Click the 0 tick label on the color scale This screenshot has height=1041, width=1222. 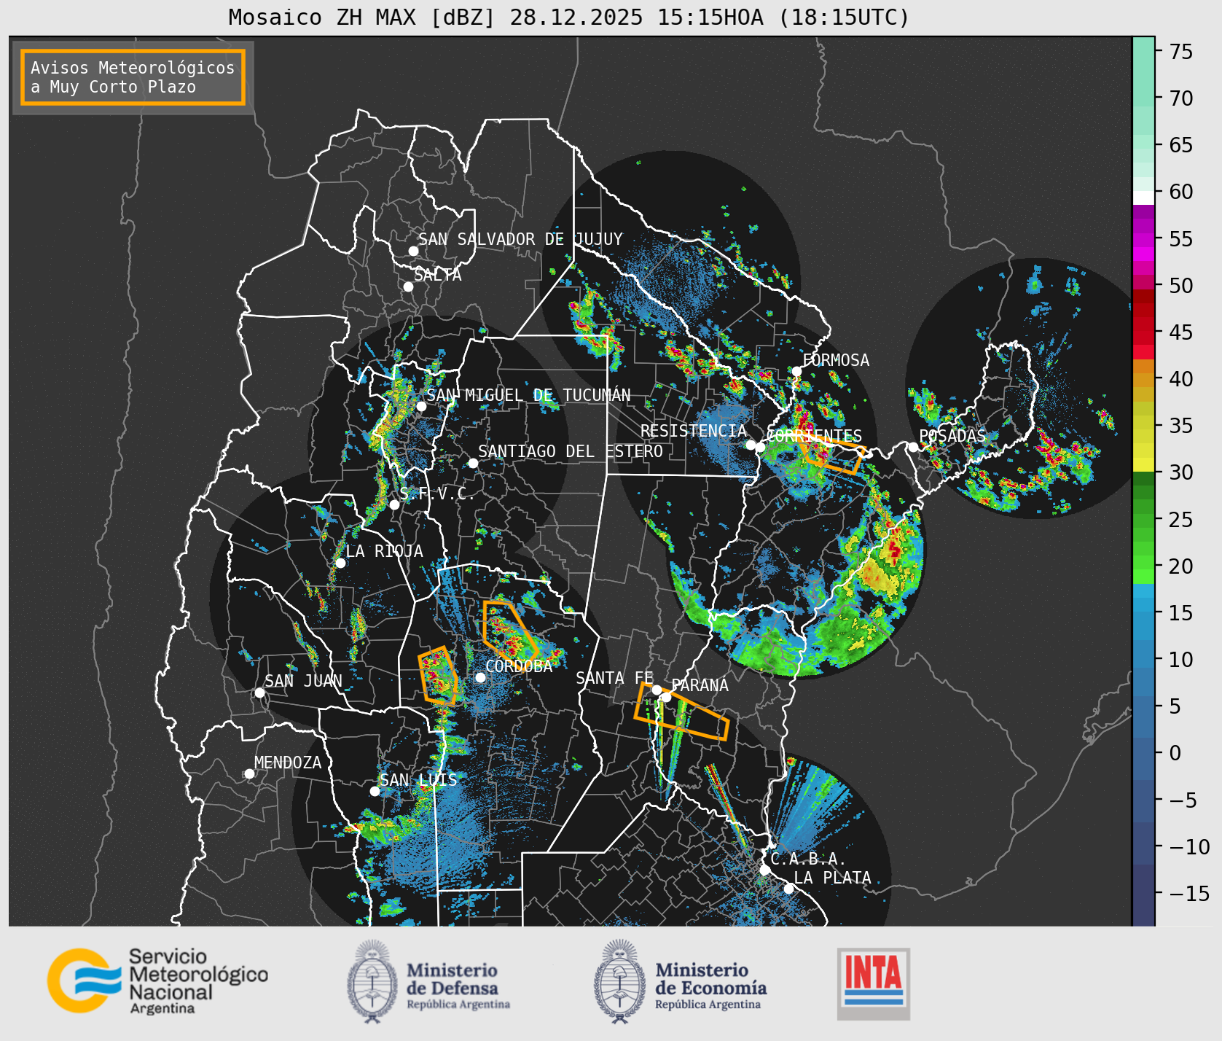tap(1175, 753)
